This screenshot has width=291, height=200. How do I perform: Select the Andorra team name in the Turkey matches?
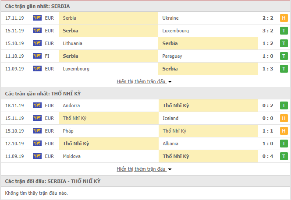pyautogui.click(x=71, y=105)
